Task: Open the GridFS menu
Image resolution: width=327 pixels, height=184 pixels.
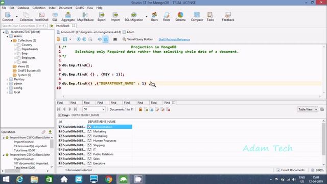Action: pyautogui.click(x=80, y=8)
